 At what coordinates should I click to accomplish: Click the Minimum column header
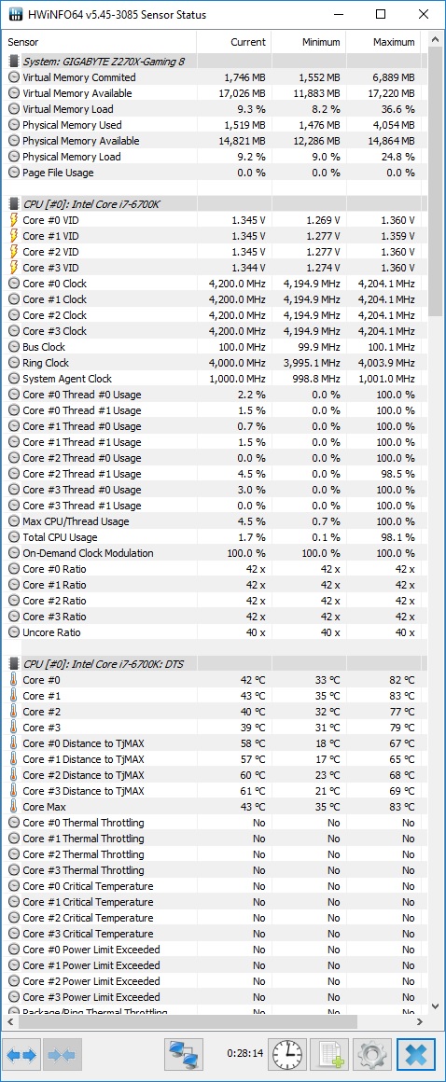click(x=309, y=42)
